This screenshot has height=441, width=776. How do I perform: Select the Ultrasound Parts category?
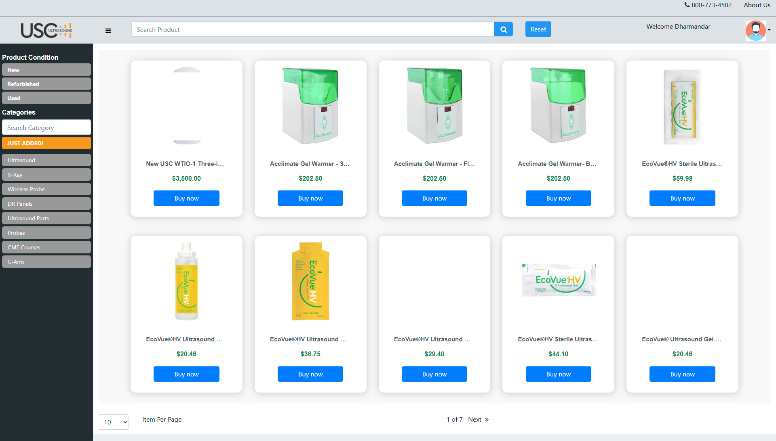(46, 218)
